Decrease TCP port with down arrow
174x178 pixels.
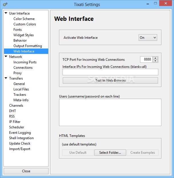[155, 61]
